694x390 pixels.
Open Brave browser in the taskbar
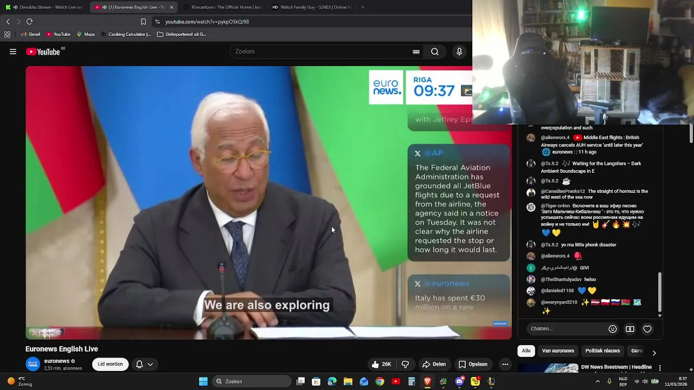click(427, 381)
